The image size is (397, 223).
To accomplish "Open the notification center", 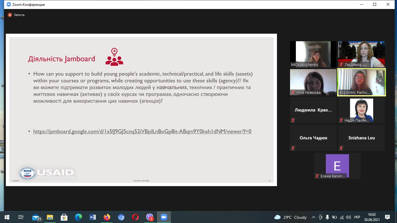I will [387, 217].
